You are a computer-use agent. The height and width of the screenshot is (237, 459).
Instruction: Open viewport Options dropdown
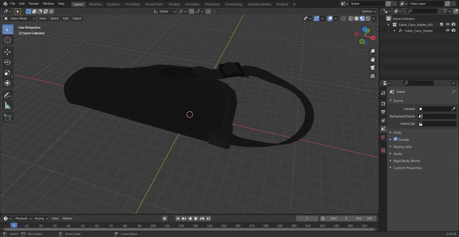click(x=369, y=11)
